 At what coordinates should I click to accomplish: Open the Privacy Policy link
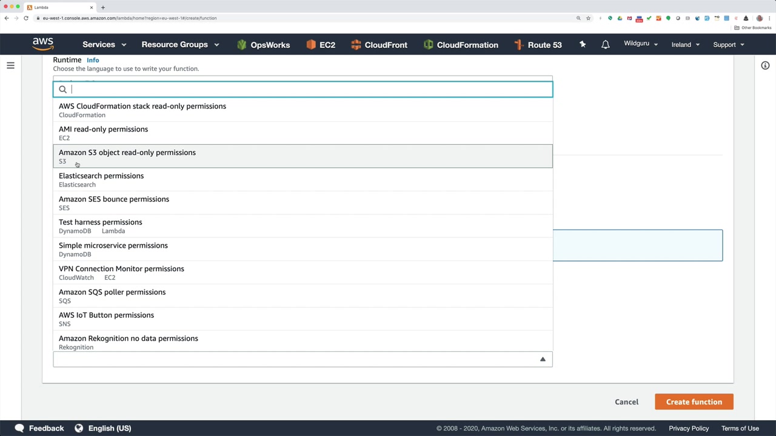pyautogui.click(x=689, y=428)
